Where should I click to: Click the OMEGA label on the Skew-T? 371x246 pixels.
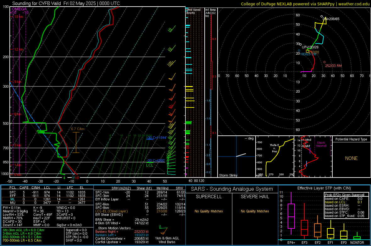[19, 9]
